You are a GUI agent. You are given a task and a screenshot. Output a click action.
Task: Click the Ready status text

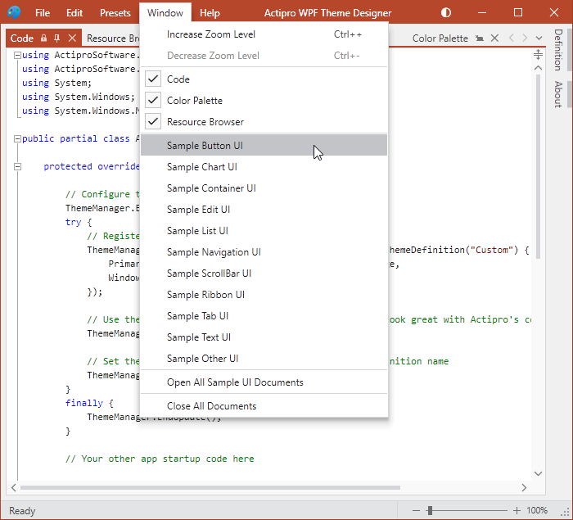pos(22,511)
